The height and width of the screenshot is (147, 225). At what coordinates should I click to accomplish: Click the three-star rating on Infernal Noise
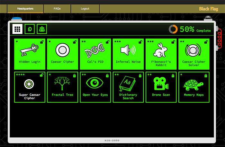tap(118, 42)
